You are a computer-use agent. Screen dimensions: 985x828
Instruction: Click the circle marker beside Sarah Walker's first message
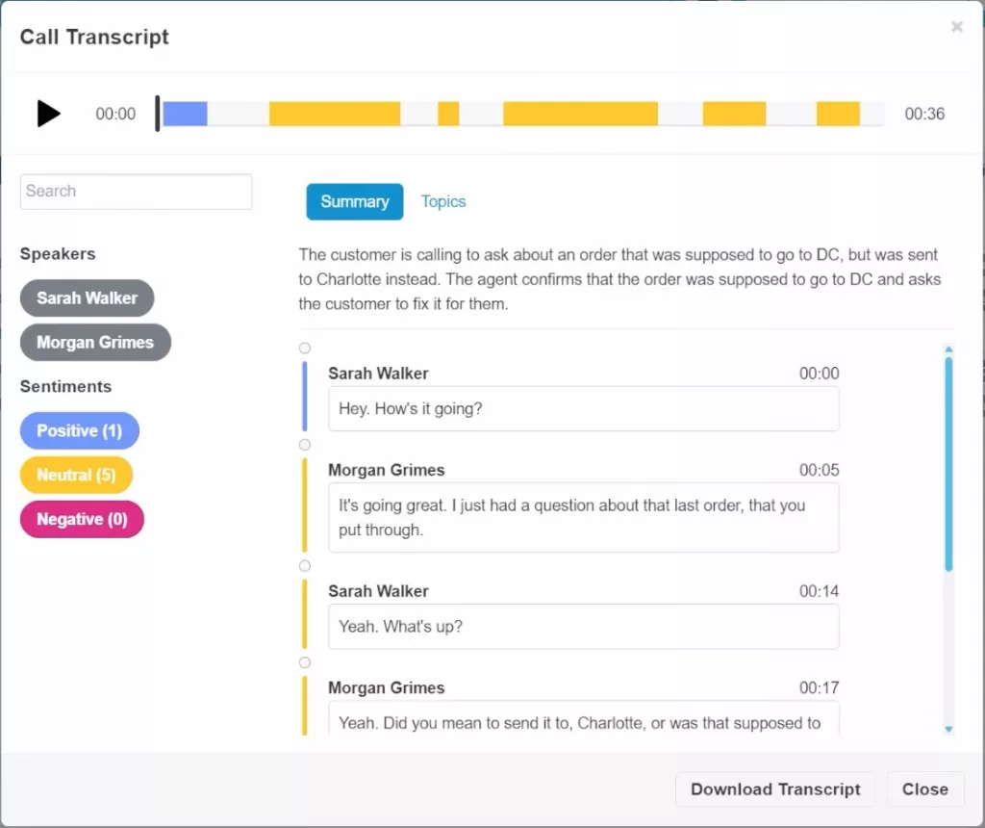coord(305,348)
